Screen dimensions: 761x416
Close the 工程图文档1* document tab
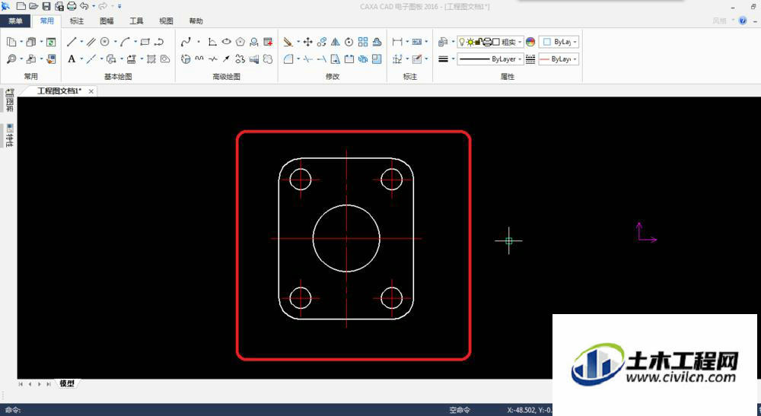91,91
